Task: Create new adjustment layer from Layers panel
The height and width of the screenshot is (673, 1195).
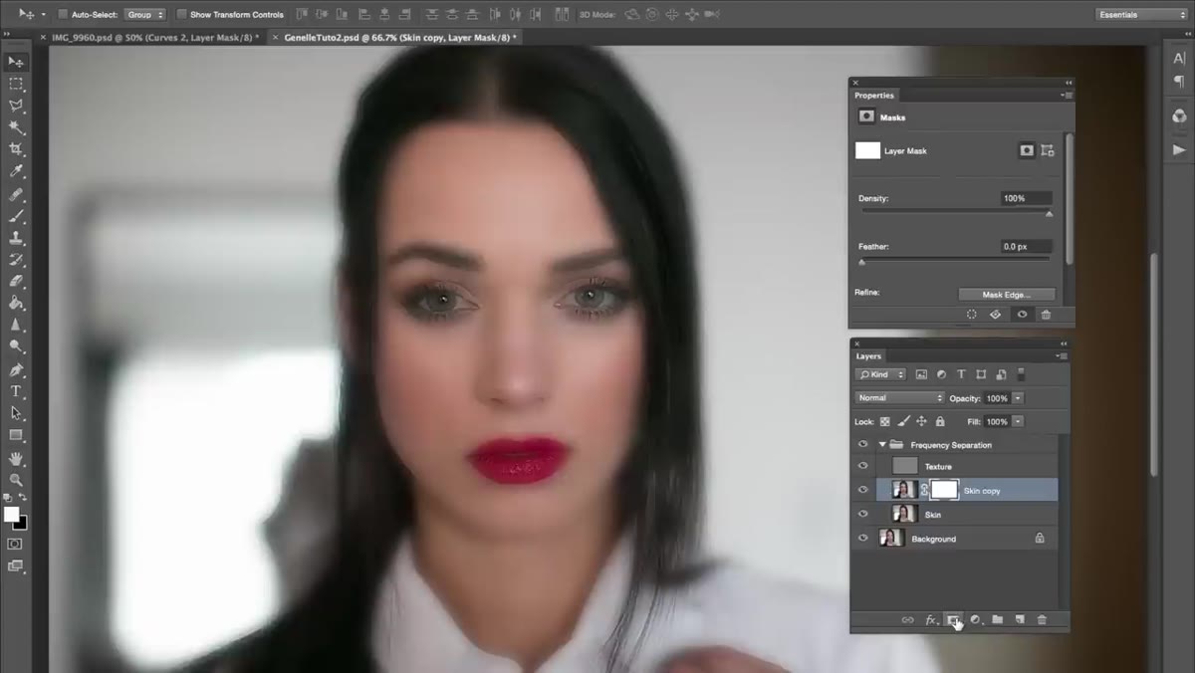Action: pos(976,619)
